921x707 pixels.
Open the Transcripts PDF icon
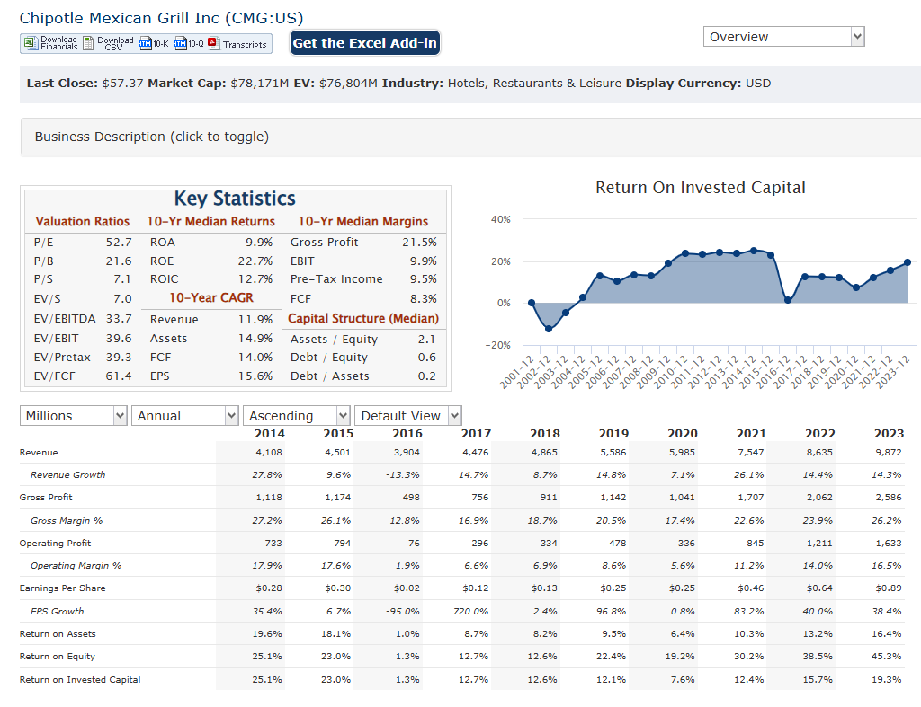214,43
